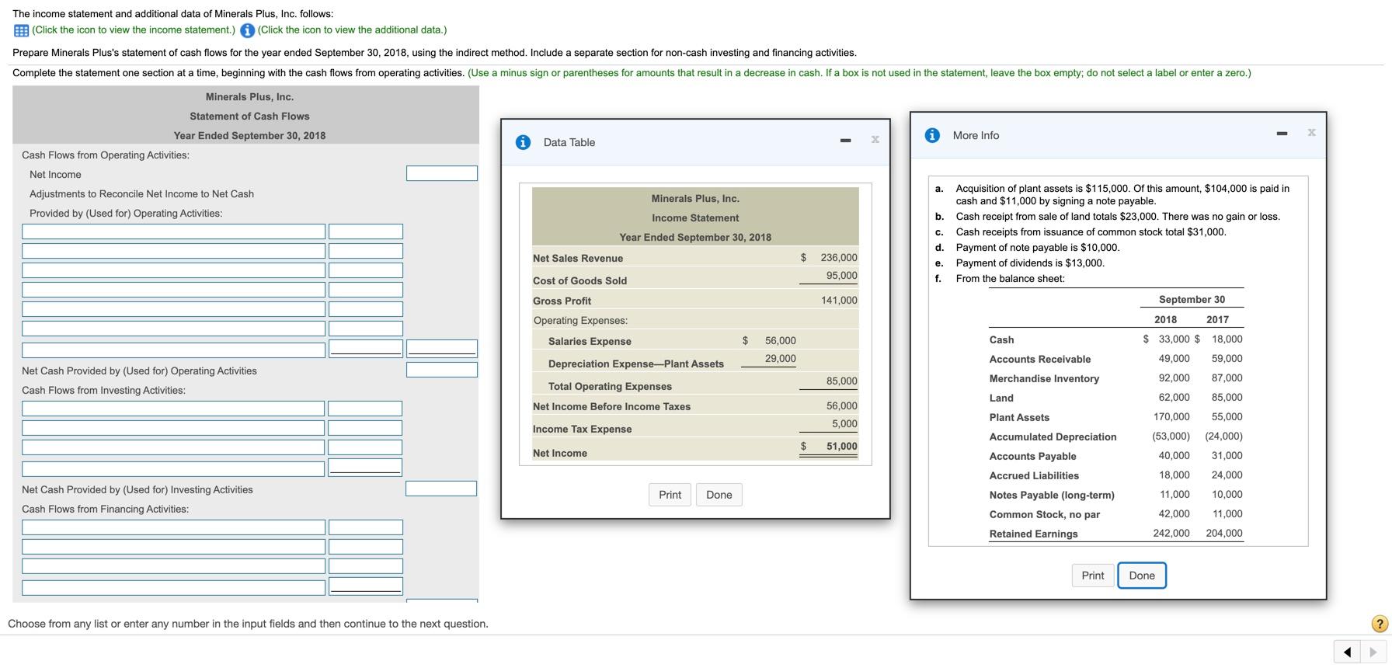Select the second investing activity label field
The width and height of the screenshot is (1392, 668).
coord(173,428)
